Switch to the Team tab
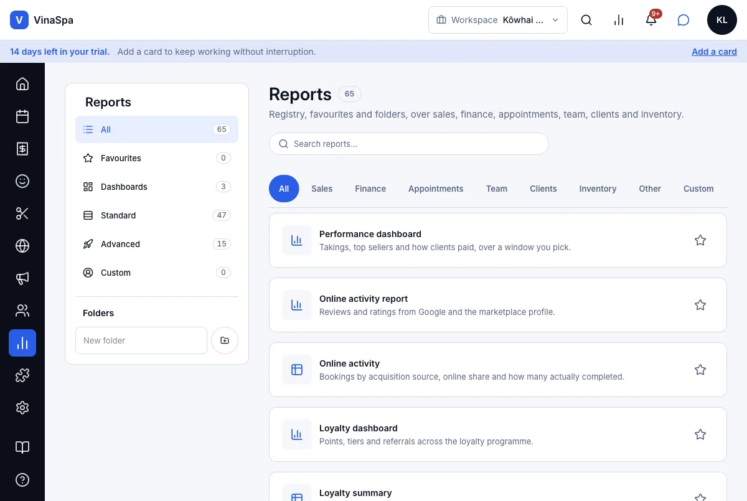Viewport: 747px width, 501px height. tap(497, 189)
